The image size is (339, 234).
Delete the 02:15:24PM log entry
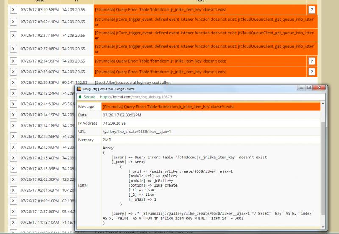[x=13, y=93]
